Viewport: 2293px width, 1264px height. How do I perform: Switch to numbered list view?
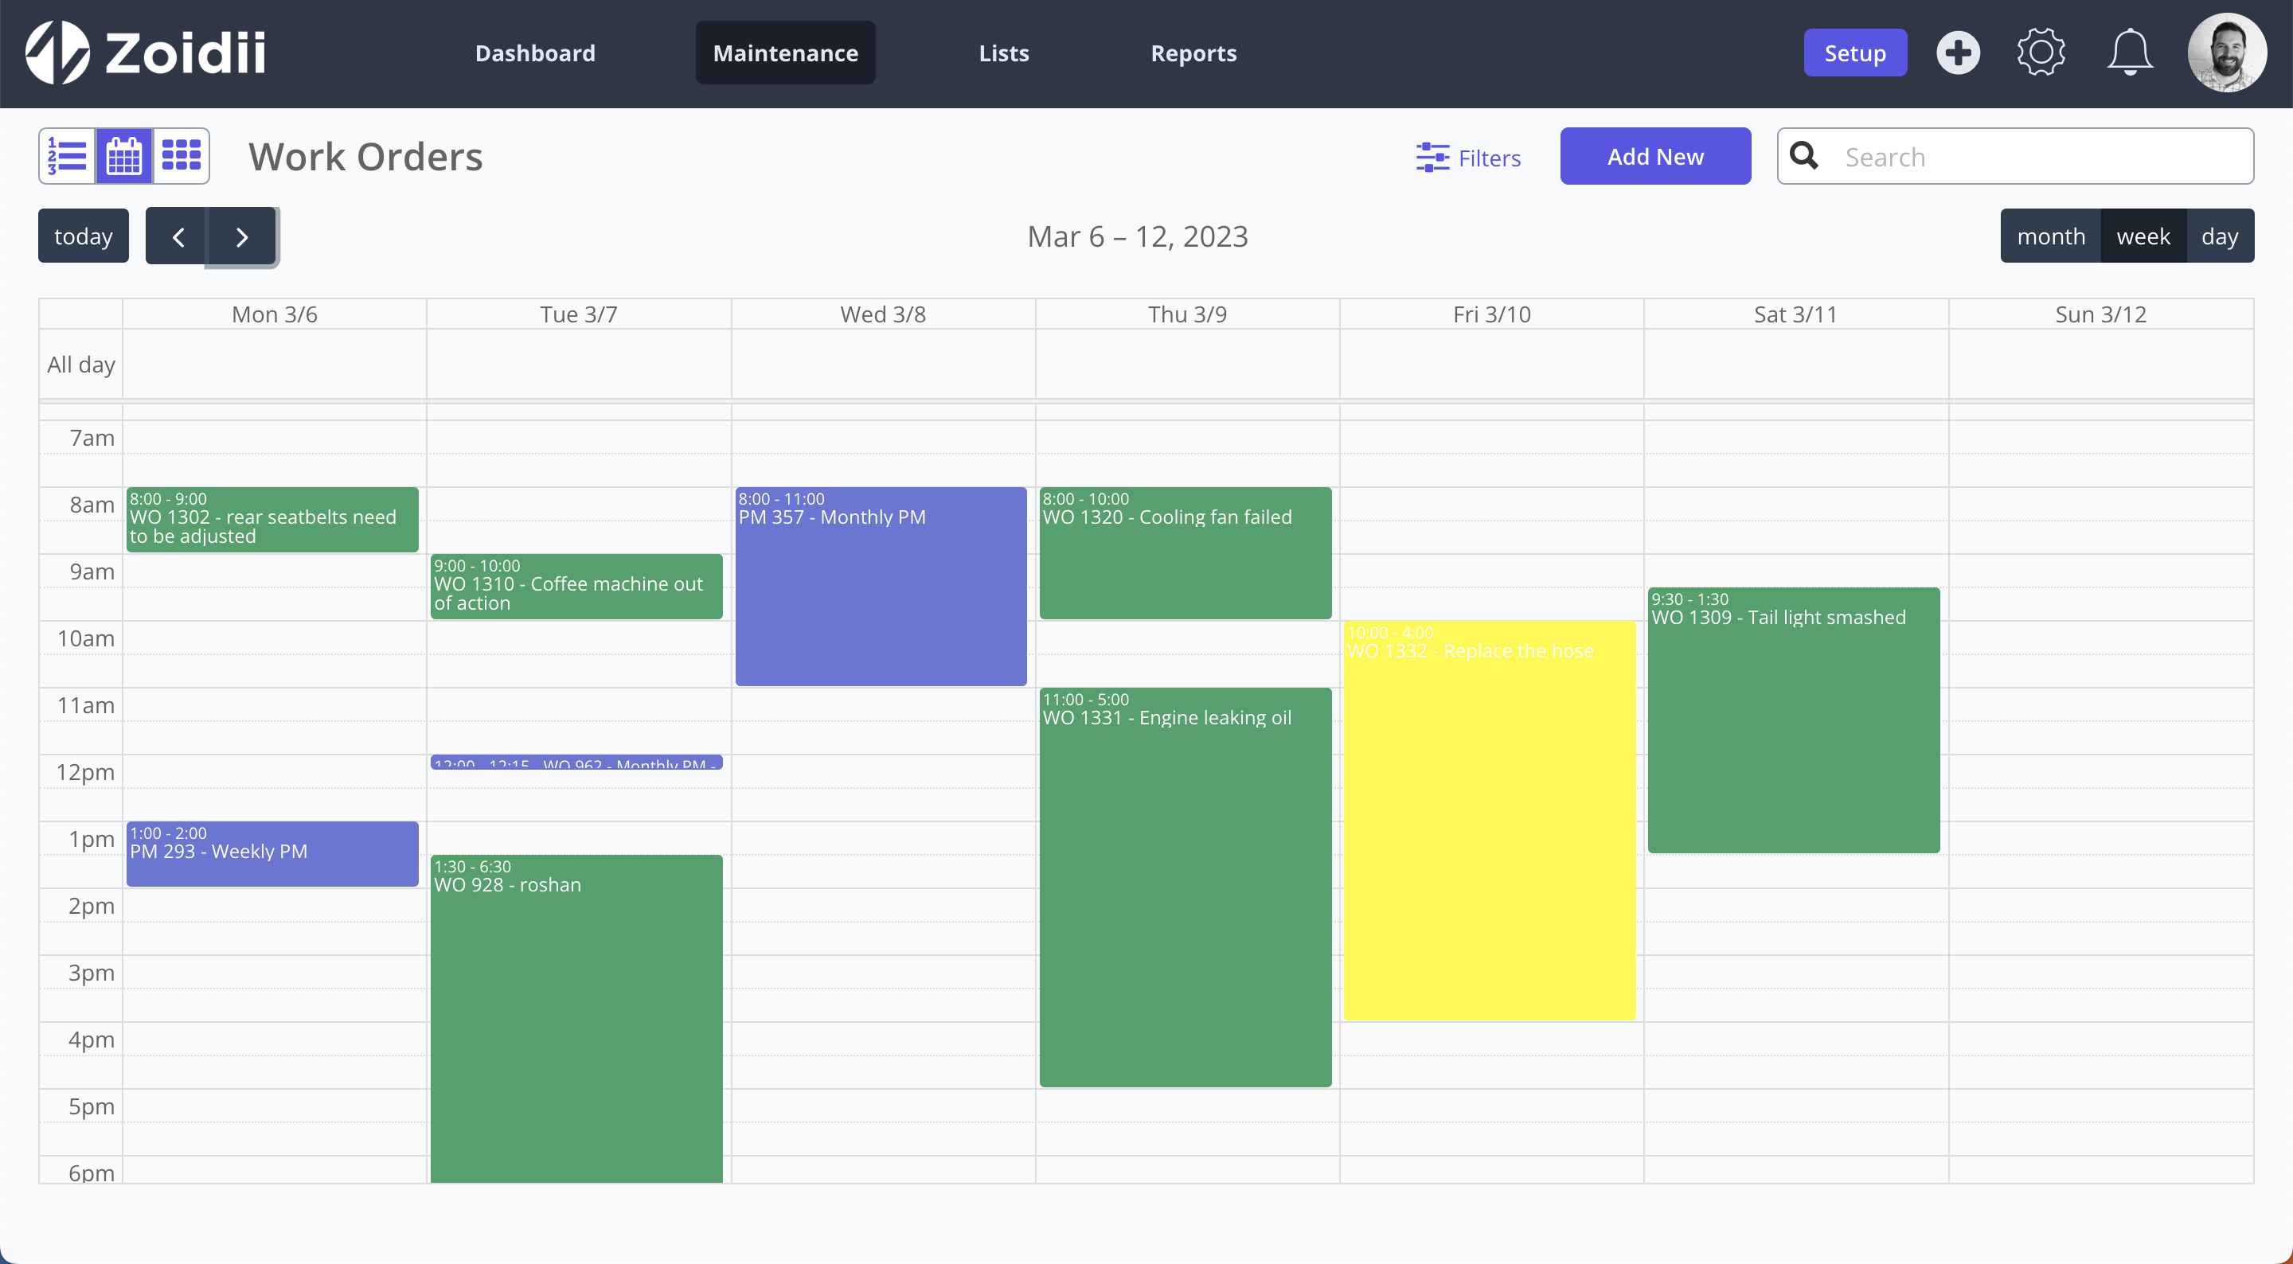(x=67, y=157)
